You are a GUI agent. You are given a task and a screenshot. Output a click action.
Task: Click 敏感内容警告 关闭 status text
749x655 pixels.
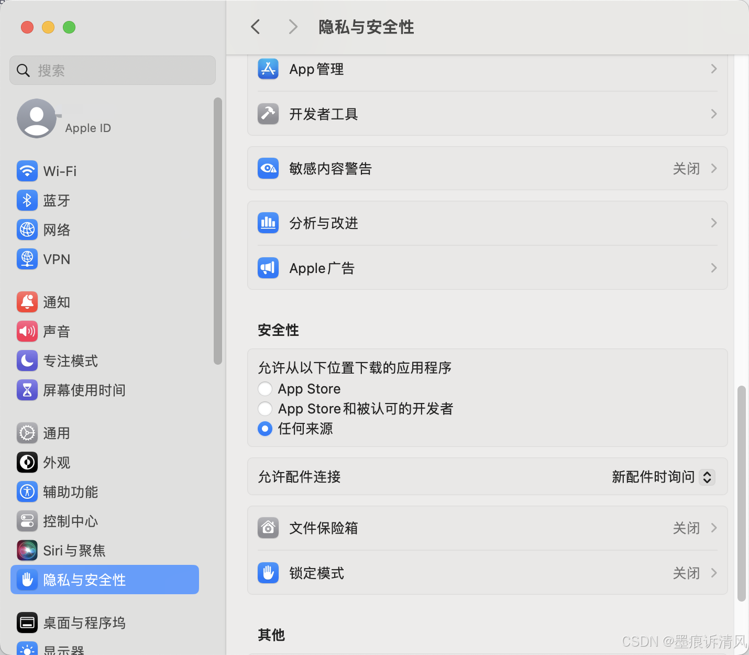coord(686,169)
